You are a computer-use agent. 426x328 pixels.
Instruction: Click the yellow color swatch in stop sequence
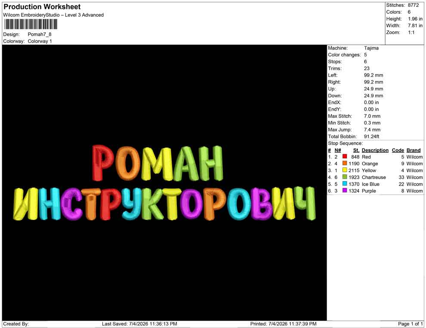(345, 170)
